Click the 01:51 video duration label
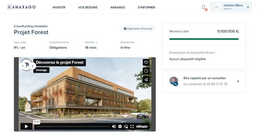Image resolution: width=258 pixels, height=137 pixels. coord(36,122)
